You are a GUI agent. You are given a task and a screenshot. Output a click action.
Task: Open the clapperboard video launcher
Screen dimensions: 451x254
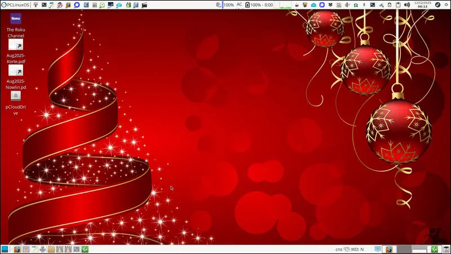pyautogui.click(x=144, y=5)
